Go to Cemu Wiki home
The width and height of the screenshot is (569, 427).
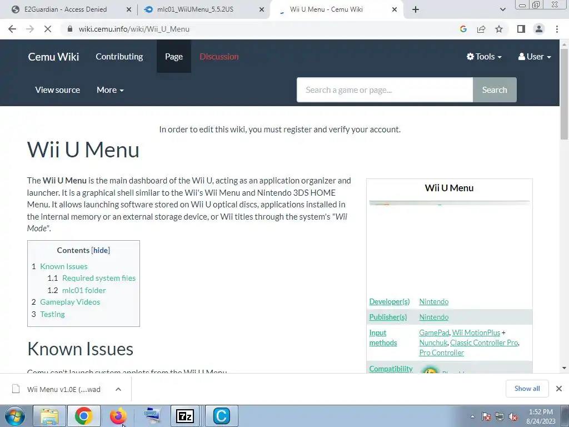click(53, 57)
